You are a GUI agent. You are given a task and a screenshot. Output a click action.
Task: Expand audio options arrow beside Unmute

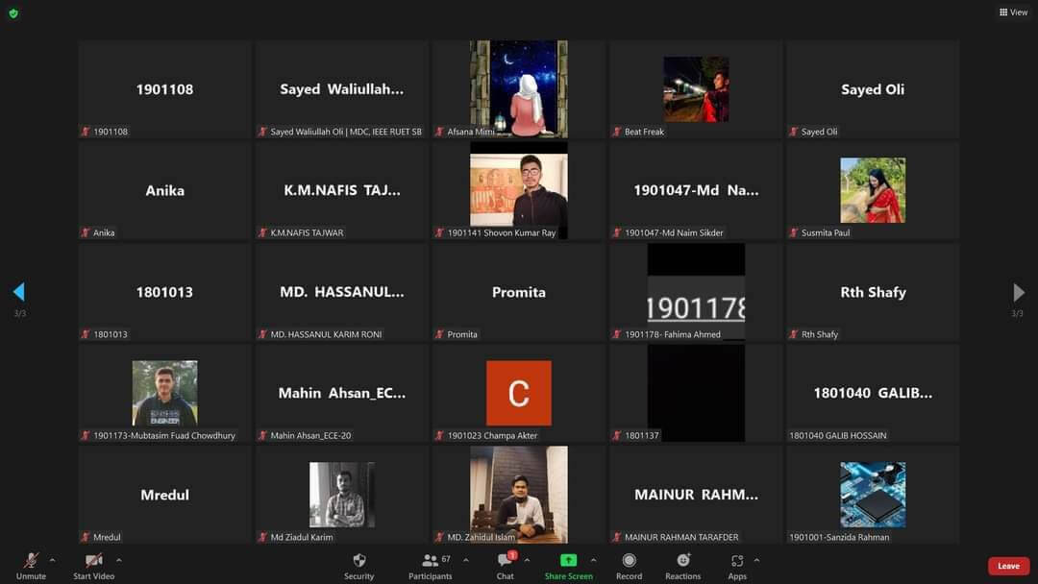[x=52, y=560]
